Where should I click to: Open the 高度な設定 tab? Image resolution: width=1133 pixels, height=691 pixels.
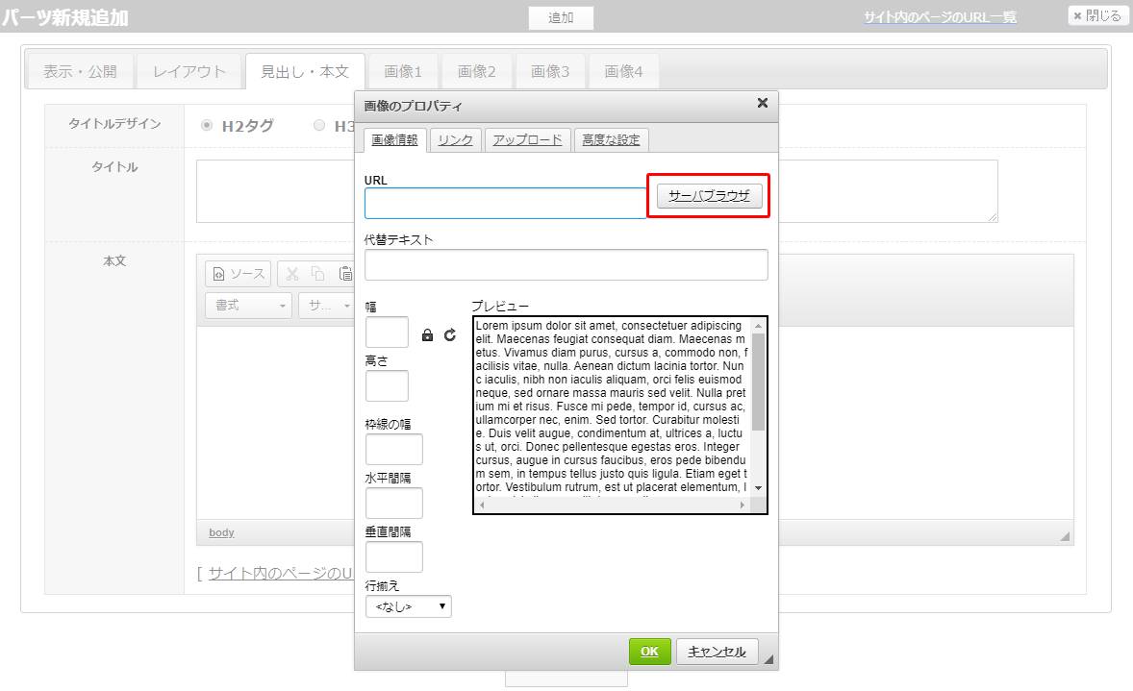(x=611, y=140)
